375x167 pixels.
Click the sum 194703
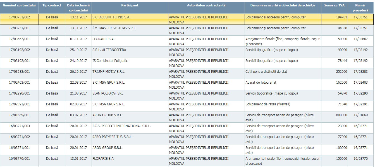click(x=342, y=17)
